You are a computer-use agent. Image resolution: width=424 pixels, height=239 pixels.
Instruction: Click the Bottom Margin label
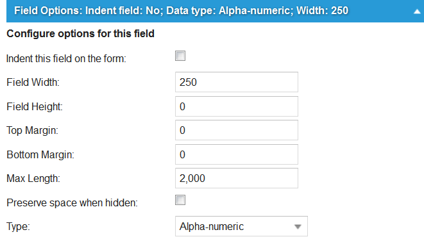point(40,155)
